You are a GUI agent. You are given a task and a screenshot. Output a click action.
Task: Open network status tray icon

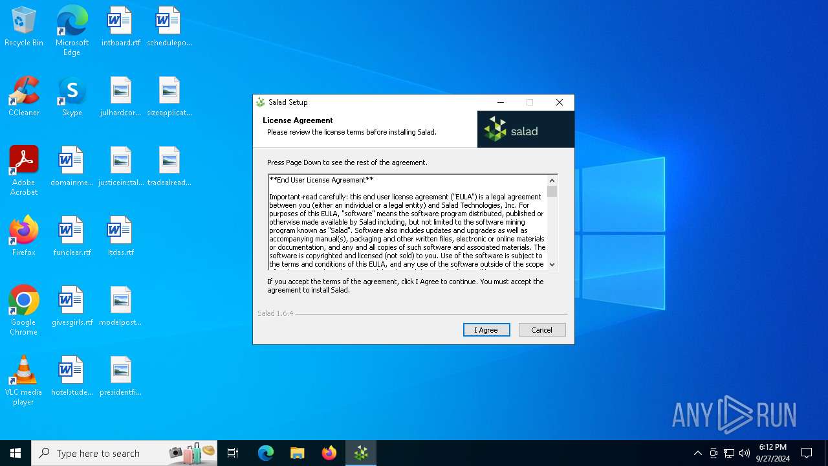[729, 453]
